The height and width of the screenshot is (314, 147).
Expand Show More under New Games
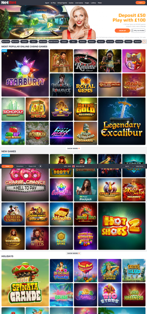point(73,253)
